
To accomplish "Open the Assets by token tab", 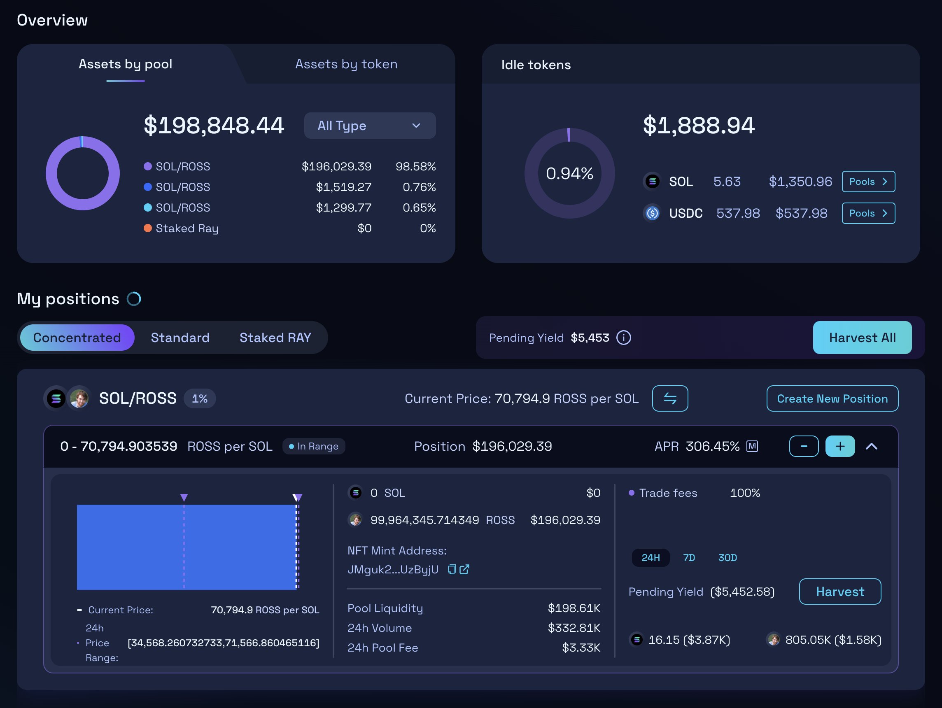I will (x=346, y=64).
